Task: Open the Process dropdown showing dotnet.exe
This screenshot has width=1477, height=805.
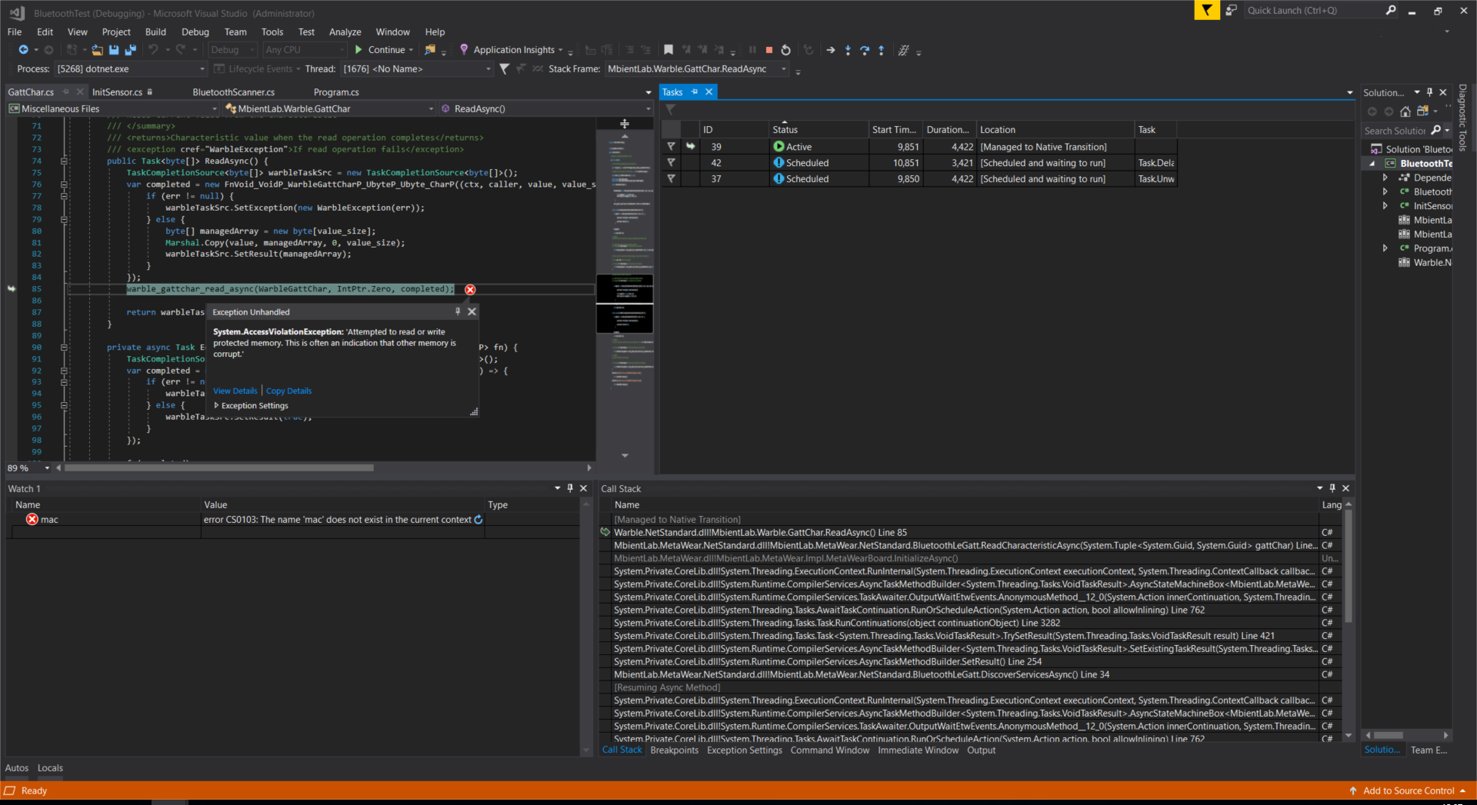Action: click(x=202, y=69)
